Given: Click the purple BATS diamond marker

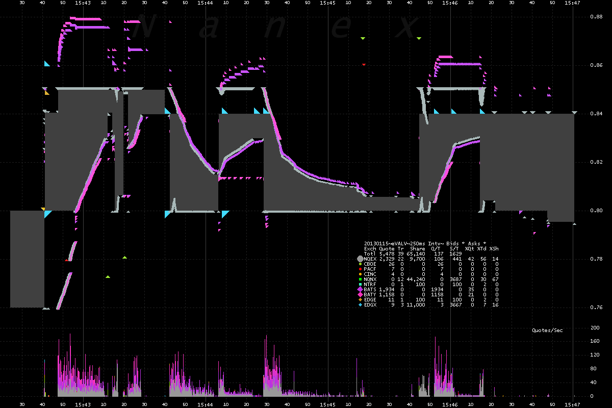Looking at the screenshot, I should coord(360,289).
